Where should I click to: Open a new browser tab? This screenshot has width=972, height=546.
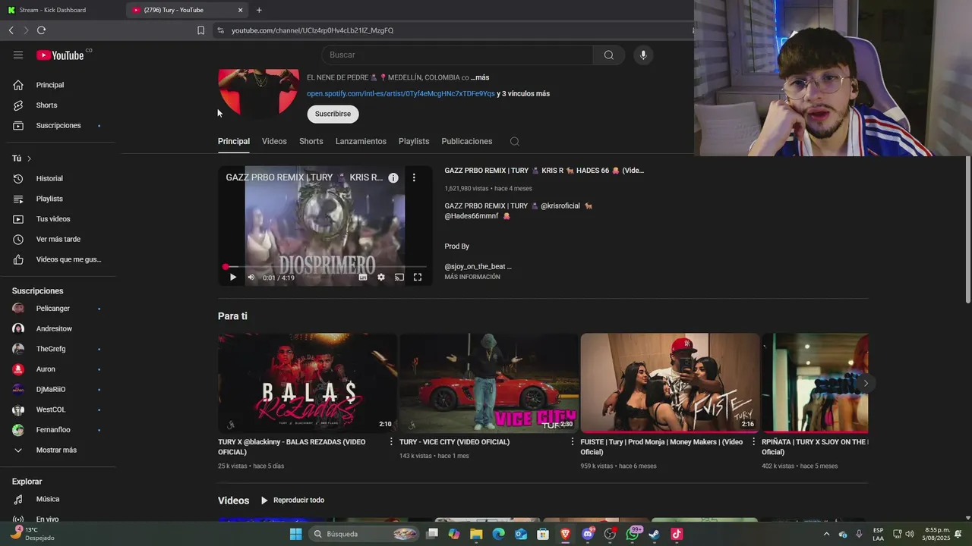(259, 10)
